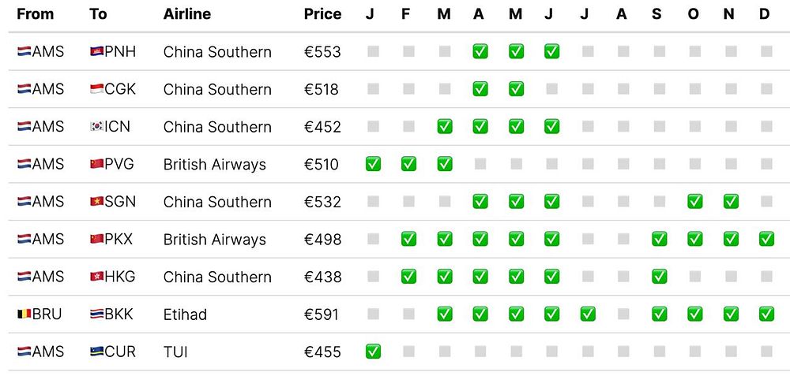Click Netherlands flag in AMS-PNH row
The image size is (790, 376).
click(x=24, y=52)
